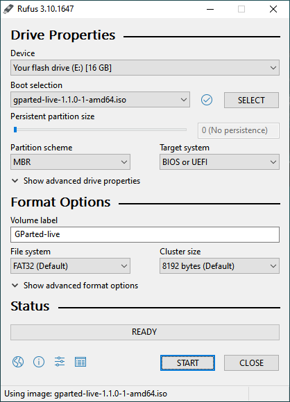
Task: Open the Target system dropdown
Action: coord(219,161)
